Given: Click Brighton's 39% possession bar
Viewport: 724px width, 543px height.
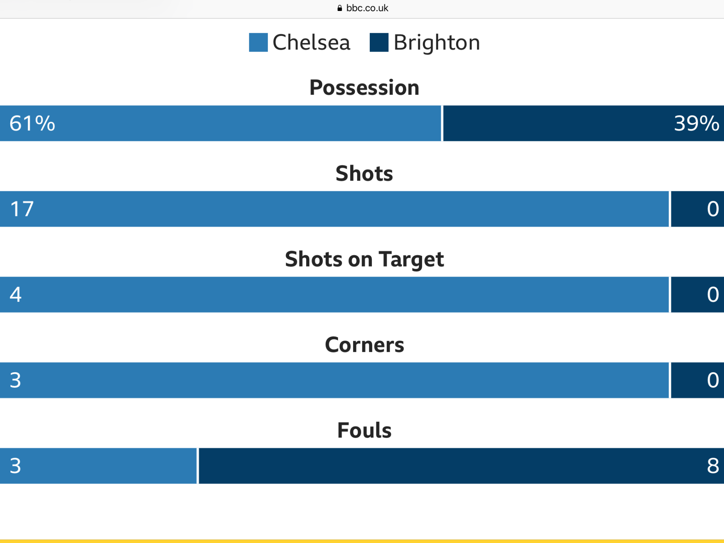Looking at the screenshot, I should coord(584,123).
